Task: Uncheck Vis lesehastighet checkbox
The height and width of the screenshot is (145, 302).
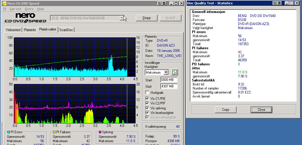Action: (147, 112)
